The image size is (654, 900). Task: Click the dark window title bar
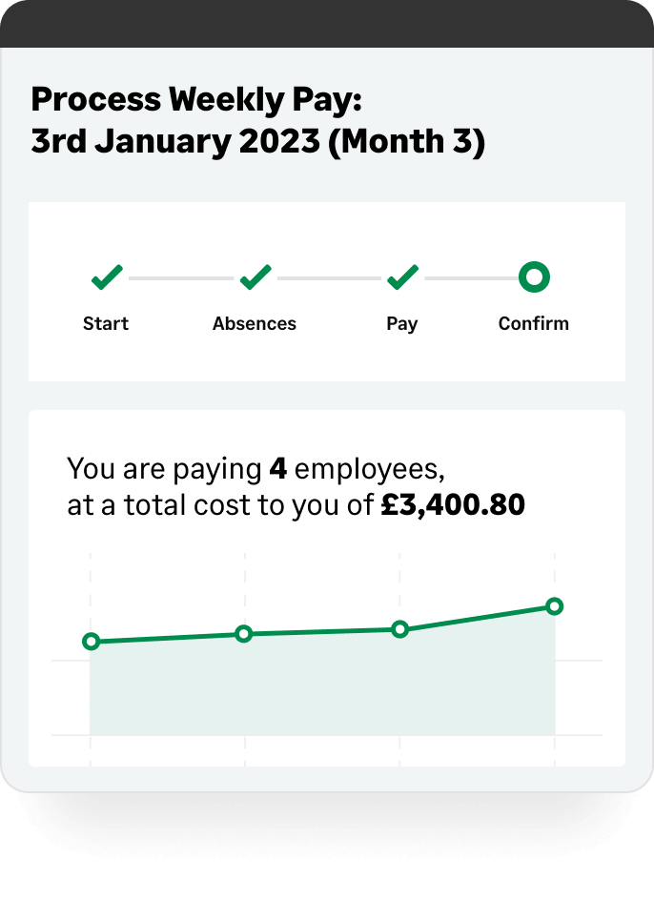[327, 23]
